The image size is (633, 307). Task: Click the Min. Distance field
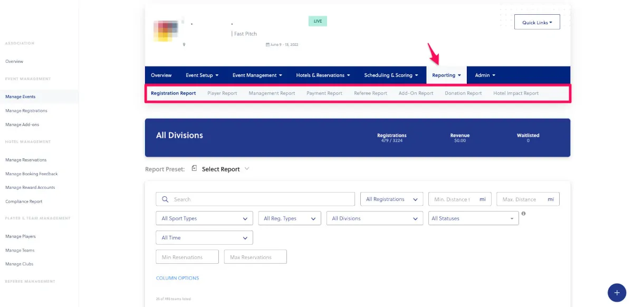(x=460, y=199)
